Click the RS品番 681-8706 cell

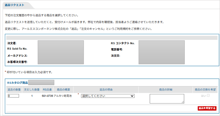pyautogui.click(x=48, y=96)
